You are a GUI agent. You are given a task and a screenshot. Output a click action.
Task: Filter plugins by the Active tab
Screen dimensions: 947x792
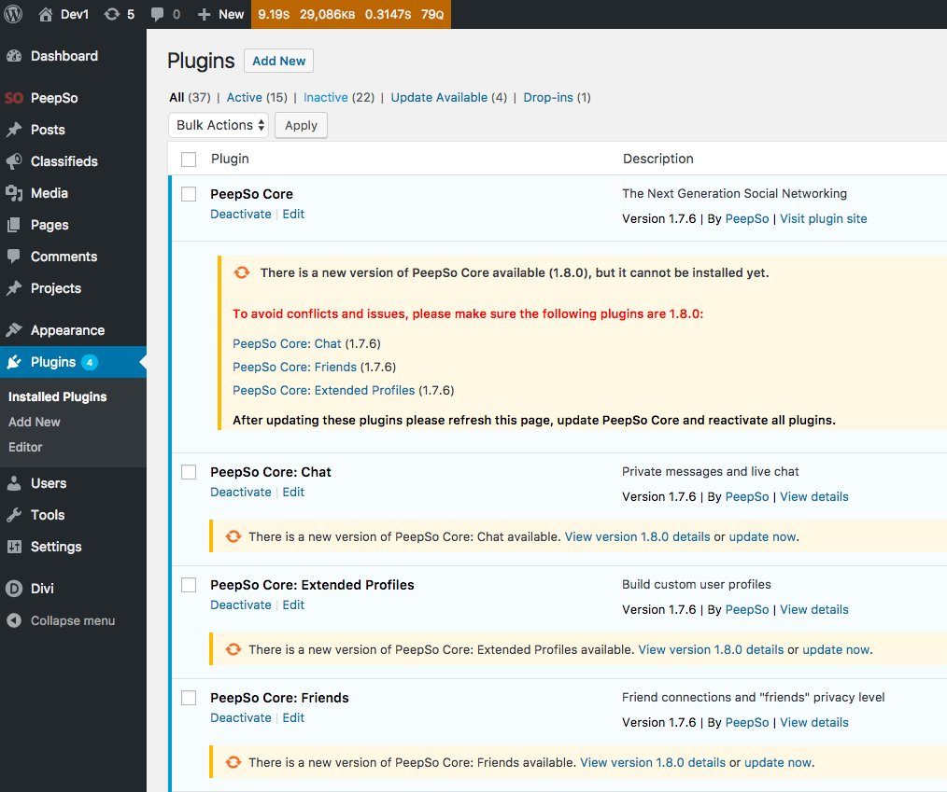[244, 98]
